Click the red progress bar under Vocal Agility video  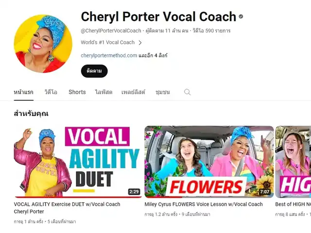point(78,197)
